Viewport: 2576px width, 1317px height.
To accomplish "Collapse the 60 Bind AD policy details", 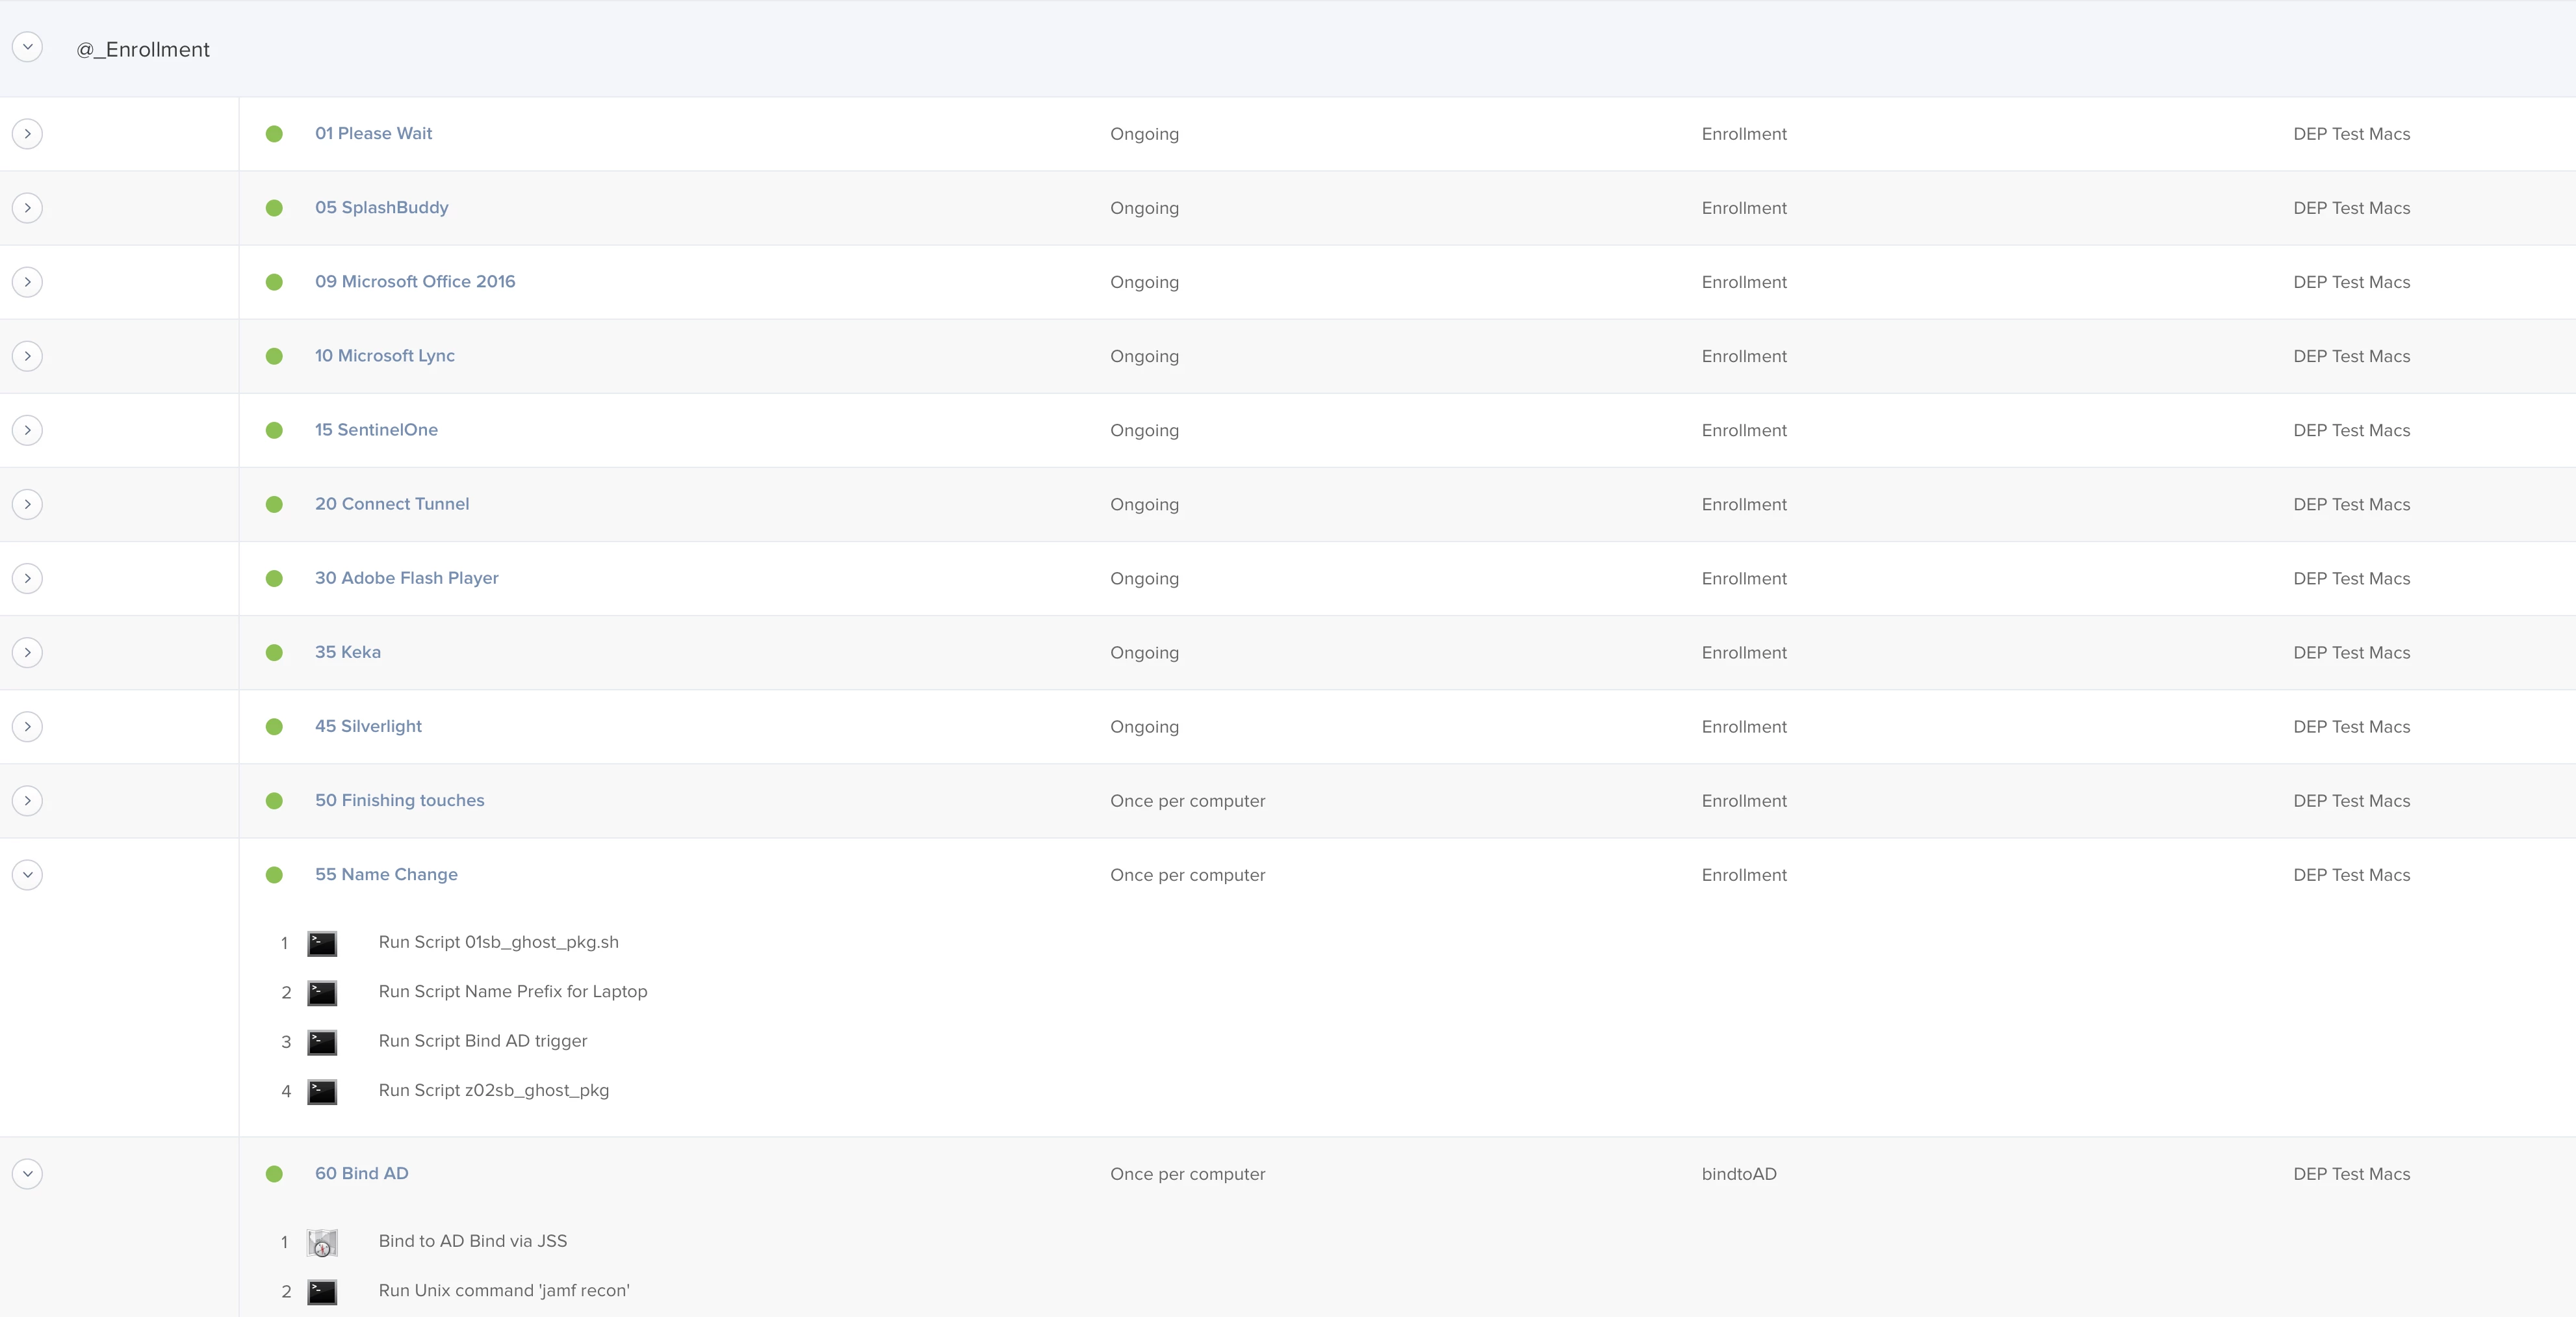I will pos(28,1174).
